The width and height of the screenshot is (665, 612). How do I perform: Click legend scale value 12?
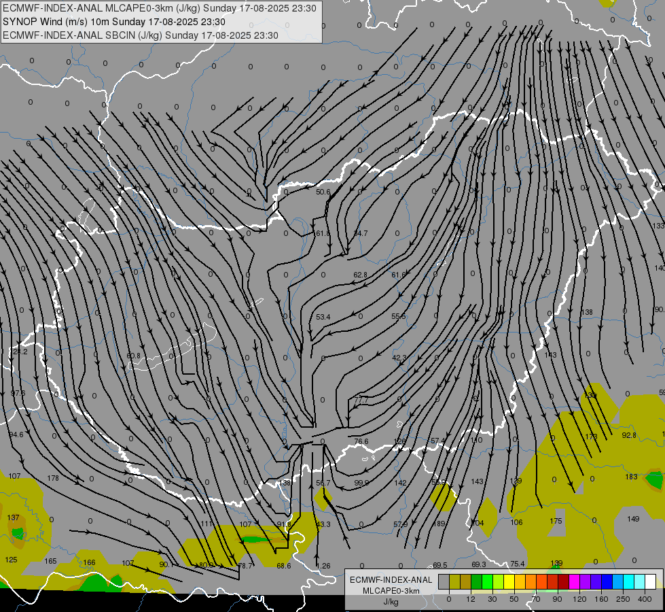tap(470, 599)
